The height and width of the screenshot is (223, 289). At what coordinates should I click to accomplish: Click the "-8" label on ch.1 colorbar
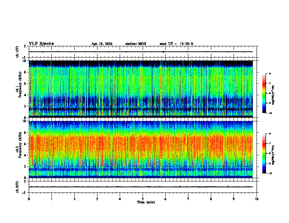pos(269,93)
